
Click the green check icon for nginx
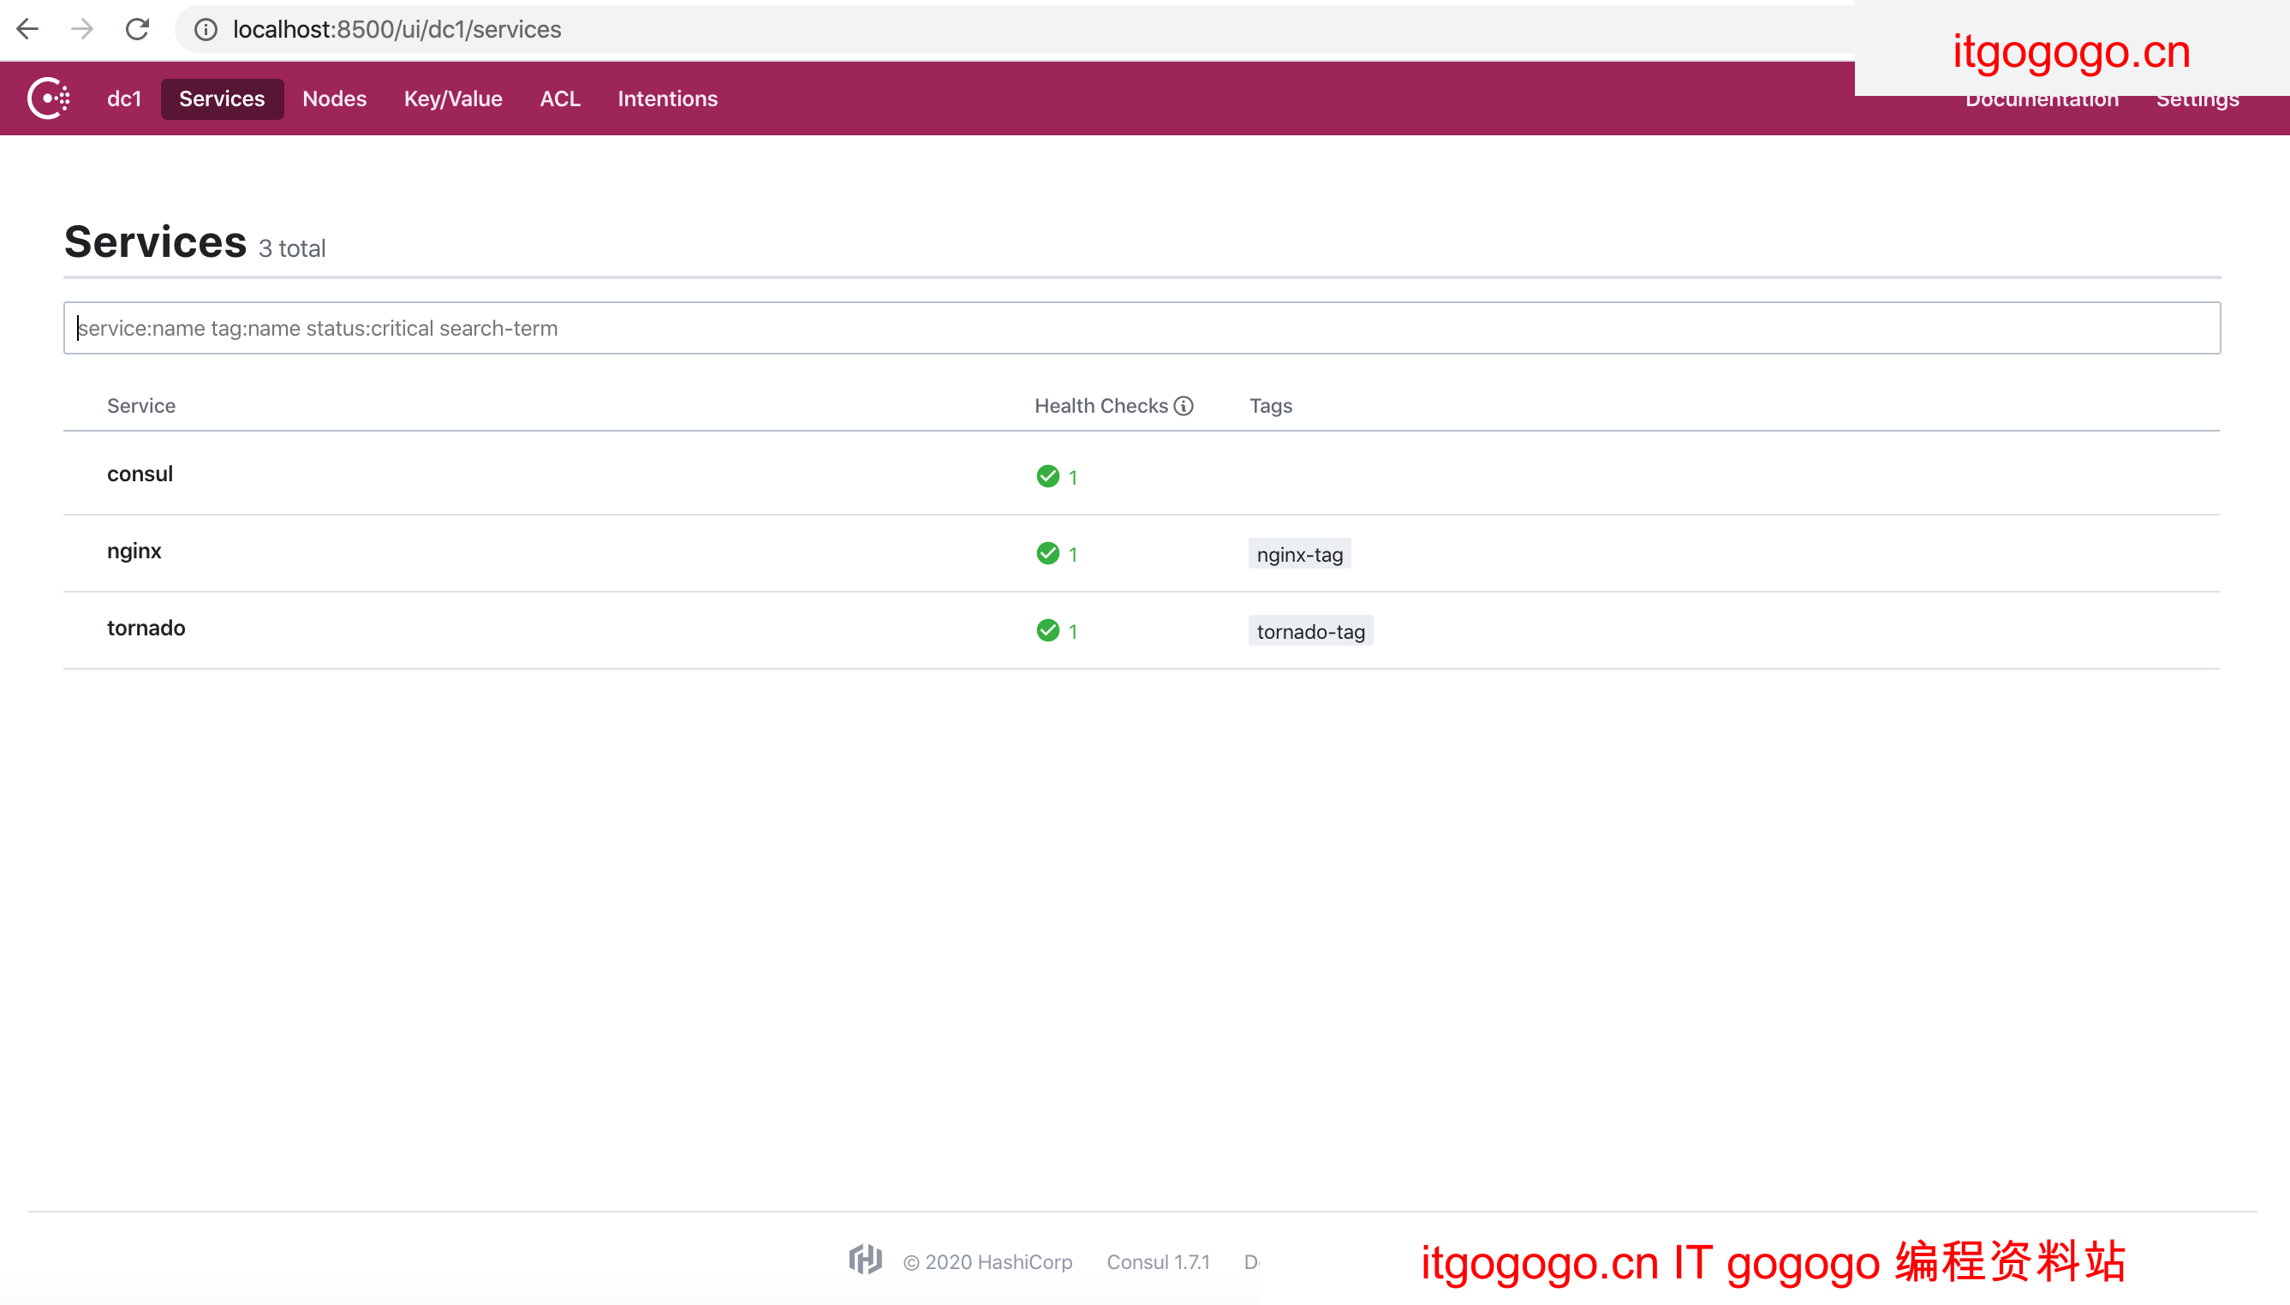(x=1047, y=553)
